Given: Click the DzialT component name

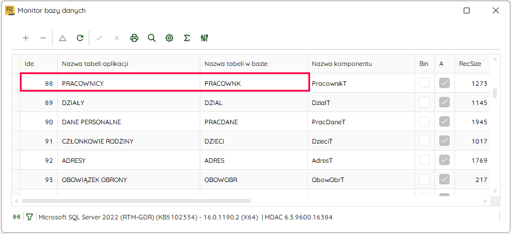Looking at the screenshot, I should [321, 103].
